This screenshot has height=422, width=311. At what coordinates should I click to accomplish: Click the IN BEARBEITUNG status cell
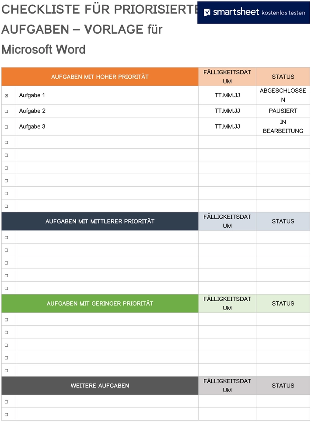pyautogui.click(x=283, y=126)
